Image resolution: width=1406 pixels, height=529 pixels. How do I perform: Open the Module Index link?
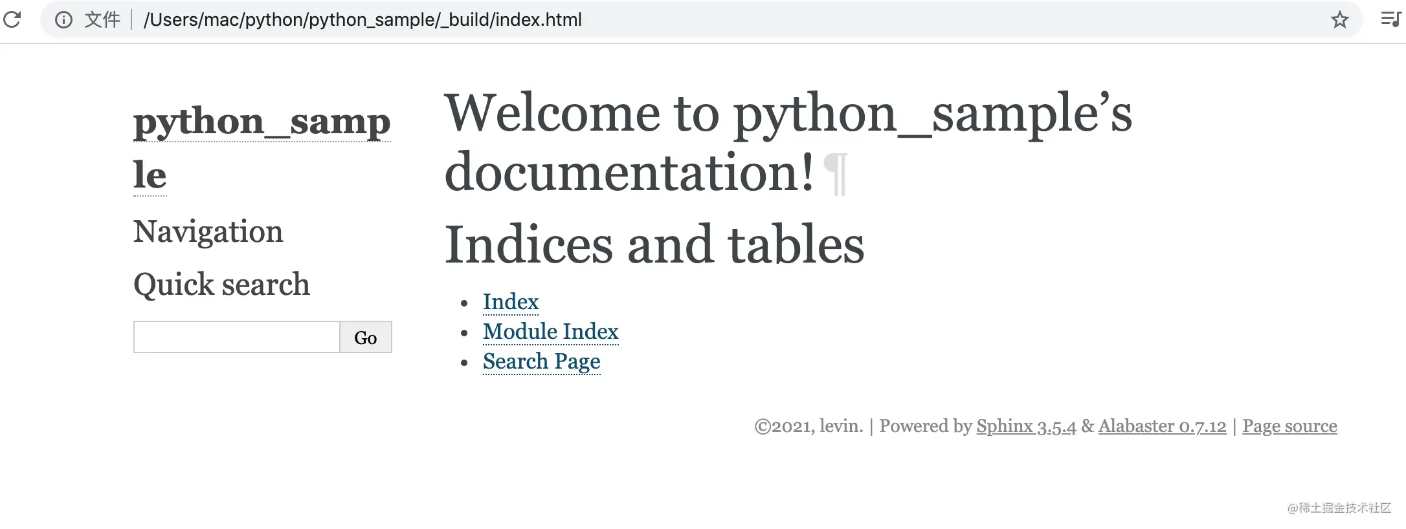(x=551, y=332)
